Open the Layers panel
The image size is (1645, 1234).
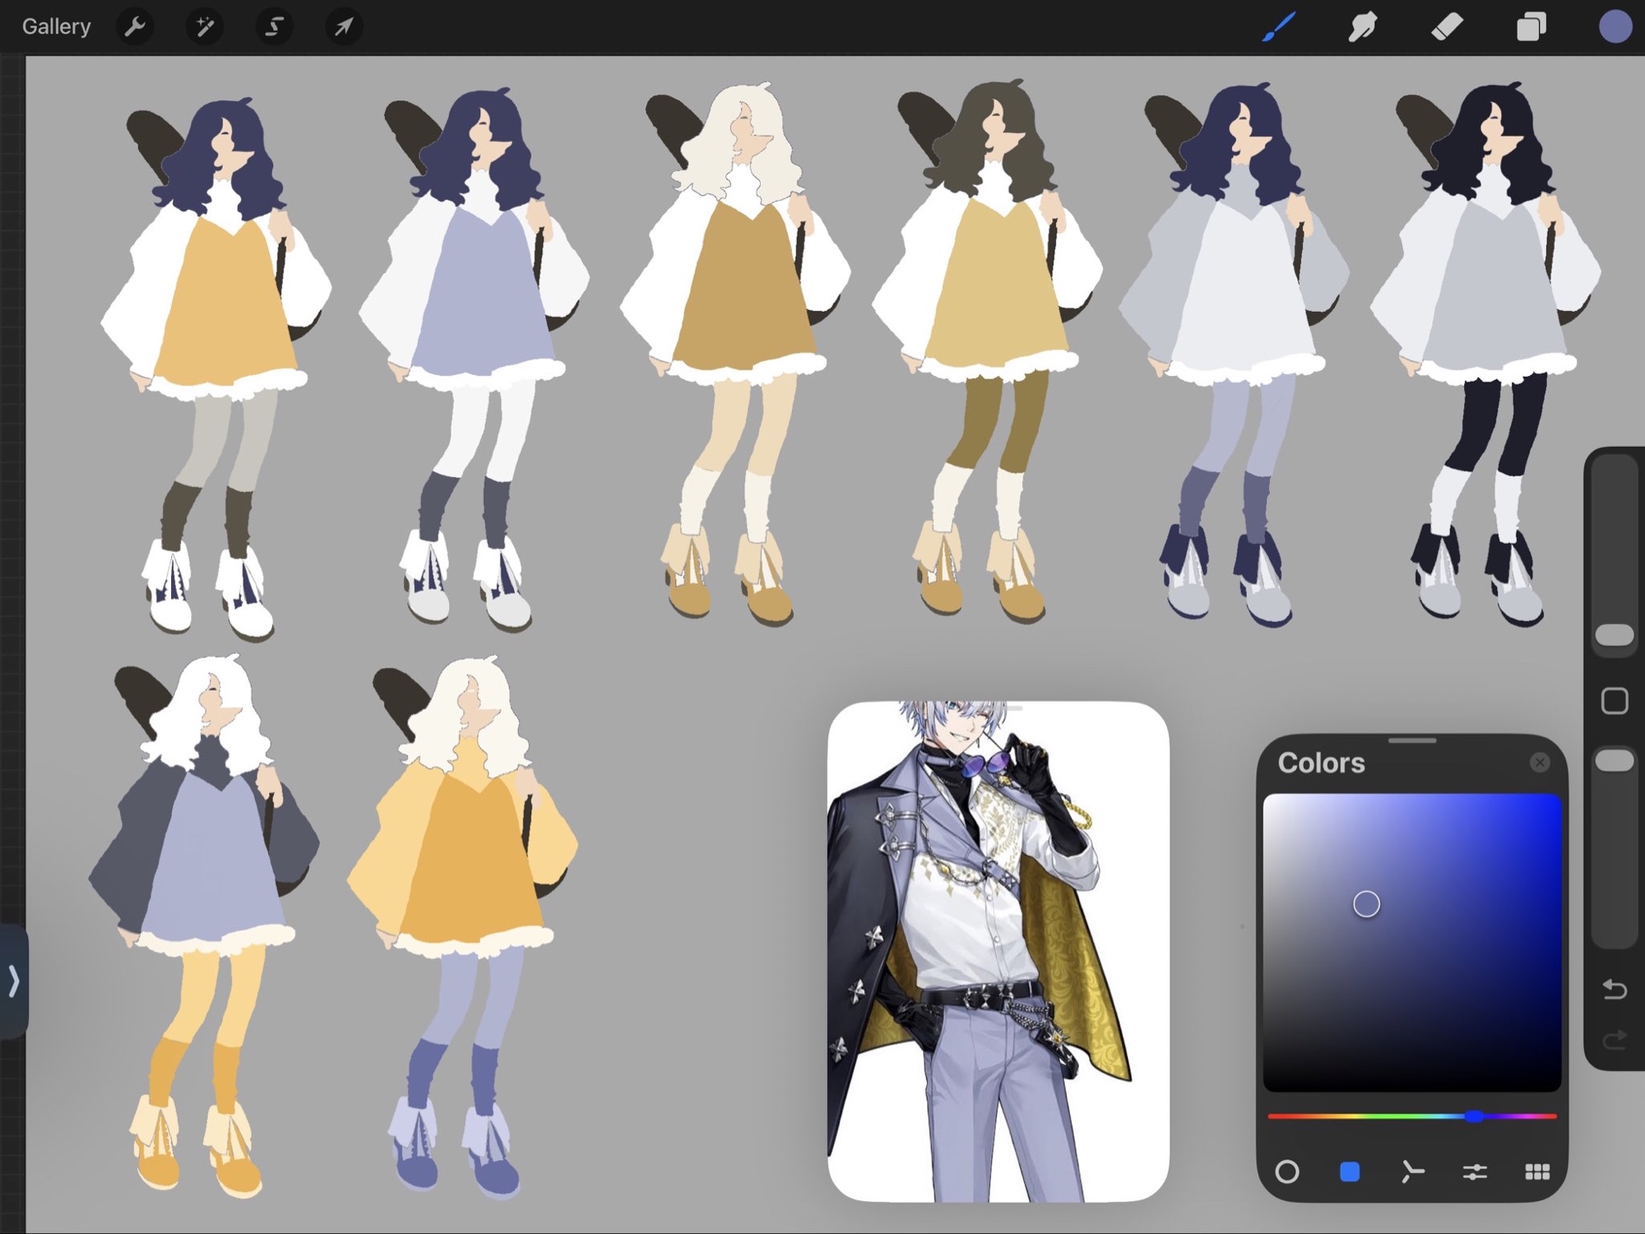point(1531,27)
